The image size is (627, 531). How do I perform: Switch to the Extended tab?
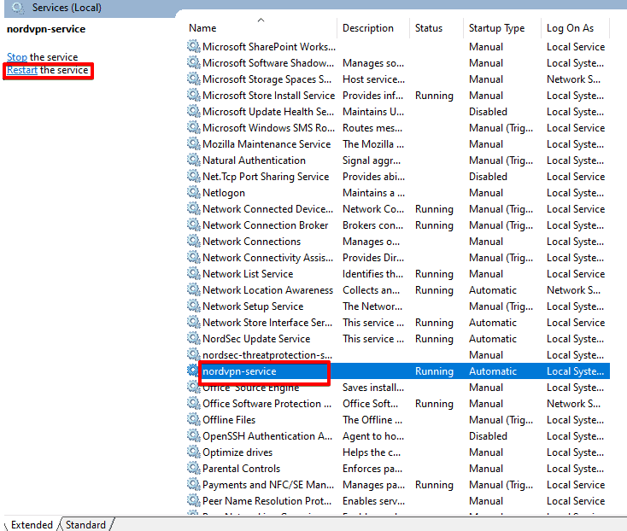click(x=32, y=524)
